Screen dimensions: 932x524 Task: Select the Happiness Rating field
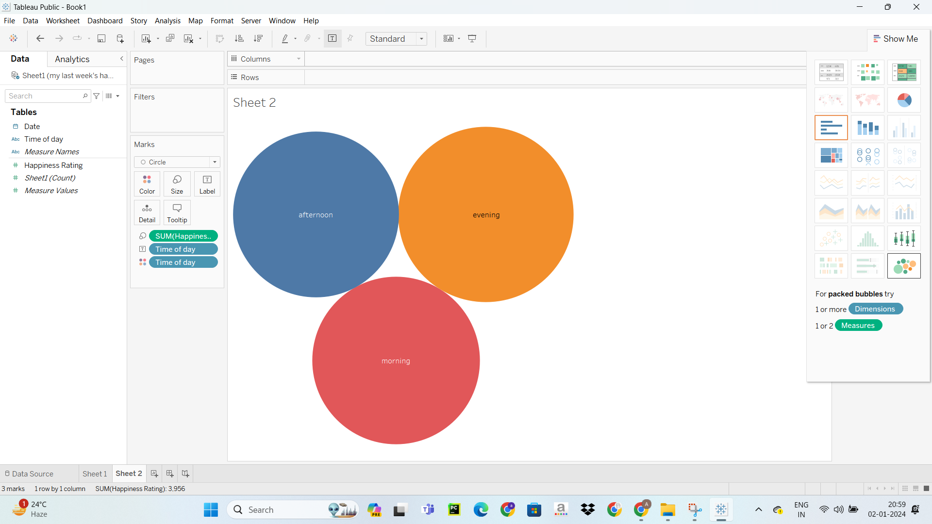coord(53,165)
